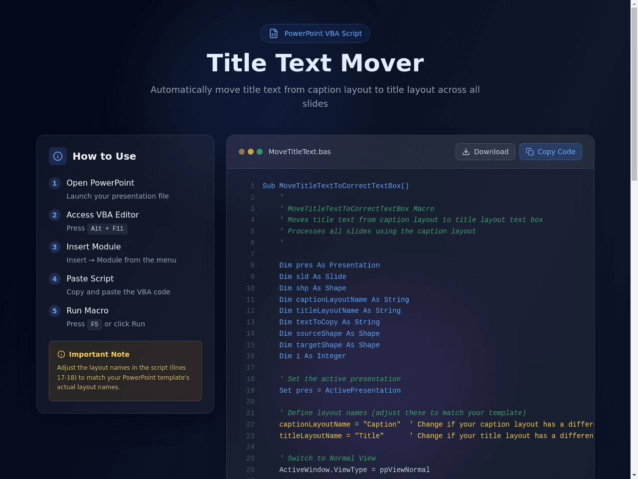Click the comment ' Switch to Normal View
638x479 pixels.
(x=327, y=459)
